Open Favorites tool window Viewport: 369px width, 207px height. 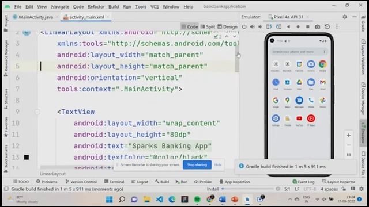(6, 126)
